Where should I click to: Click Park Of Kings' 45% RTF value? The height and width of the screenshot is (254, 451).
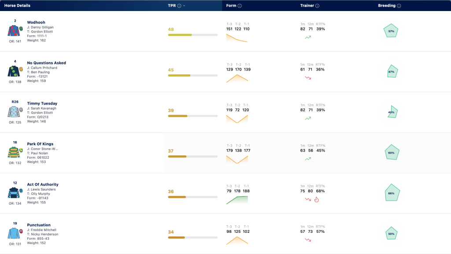click(321, 150)
